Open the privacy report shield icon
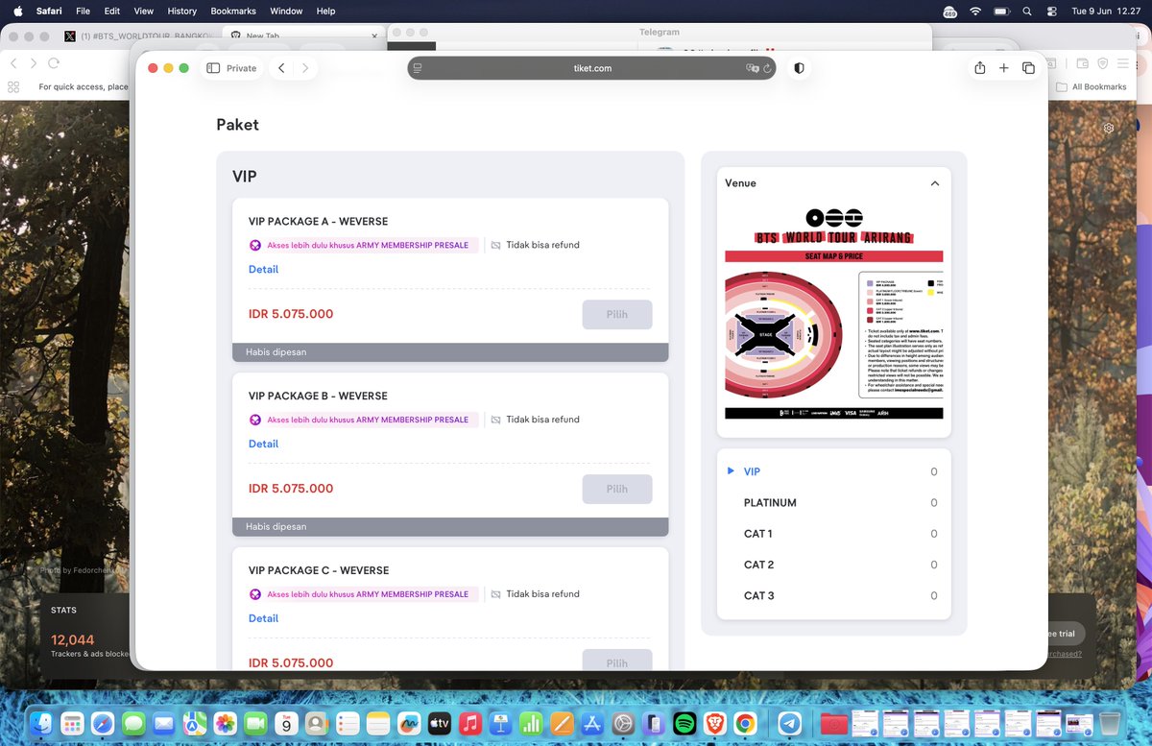The image size is (1152, 746). 799,68
